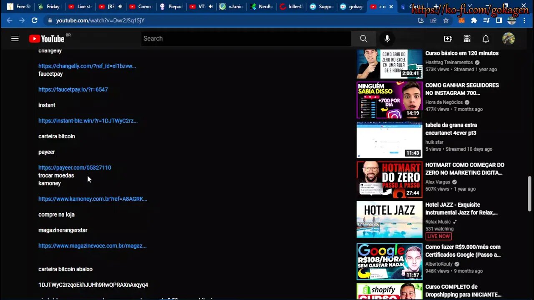Open the magazinevoce.com.br link
Image resolution: width=534 pixels, height=300 pixels.
[92, 246]
